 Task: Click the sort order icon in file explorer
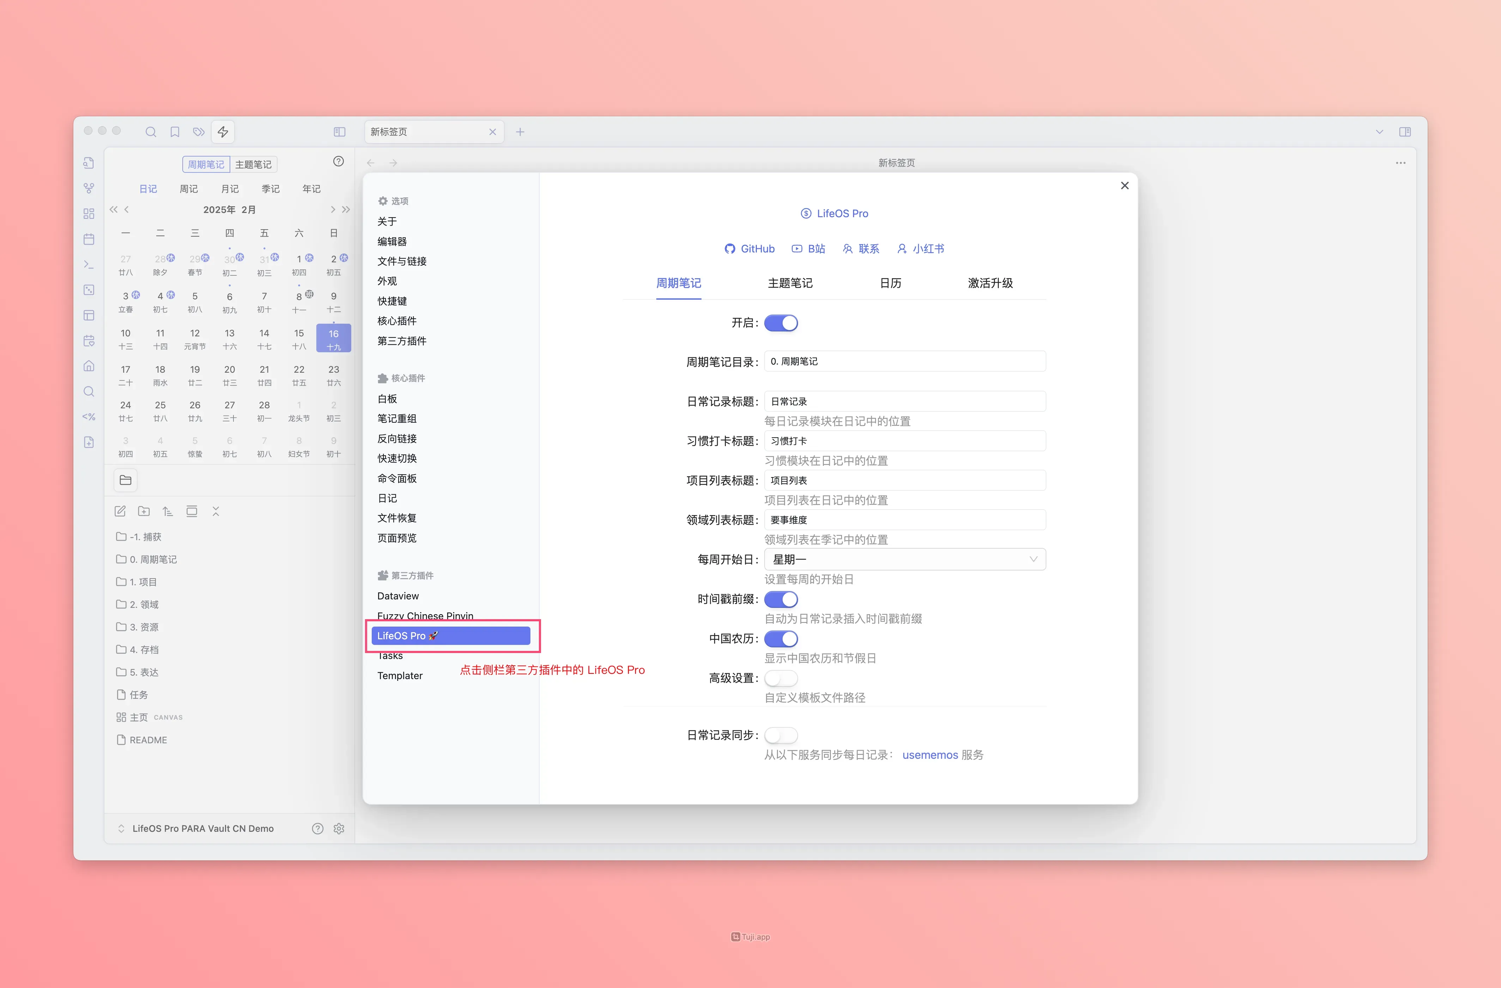[168, 511]
